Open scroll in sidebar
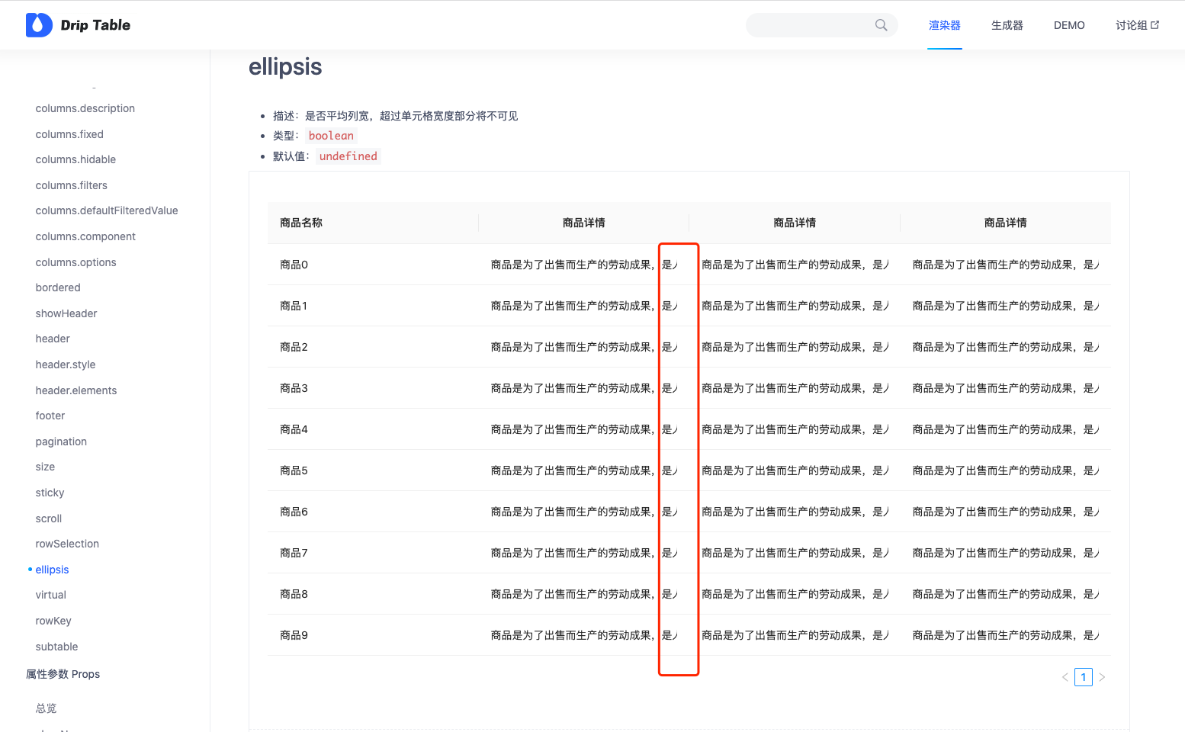This screenshot has width=1185, height=732. [x=49, y=518]
